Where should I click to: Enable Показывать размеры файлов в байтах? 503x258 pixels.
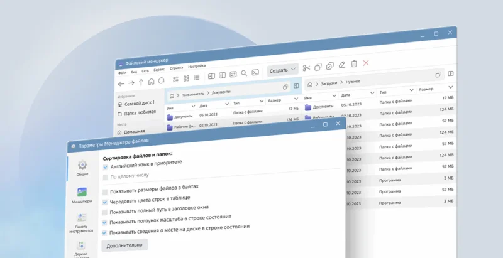click(x=106, y=191)
